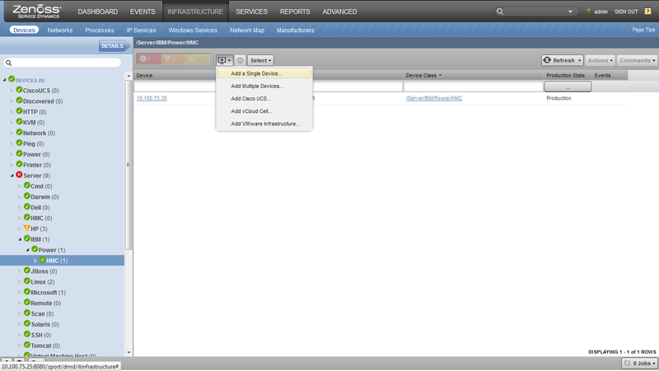Viewport: 659px width, 371px height.
Task: Open the Refresh options dropdown arrow
Action: pos(580,60)
